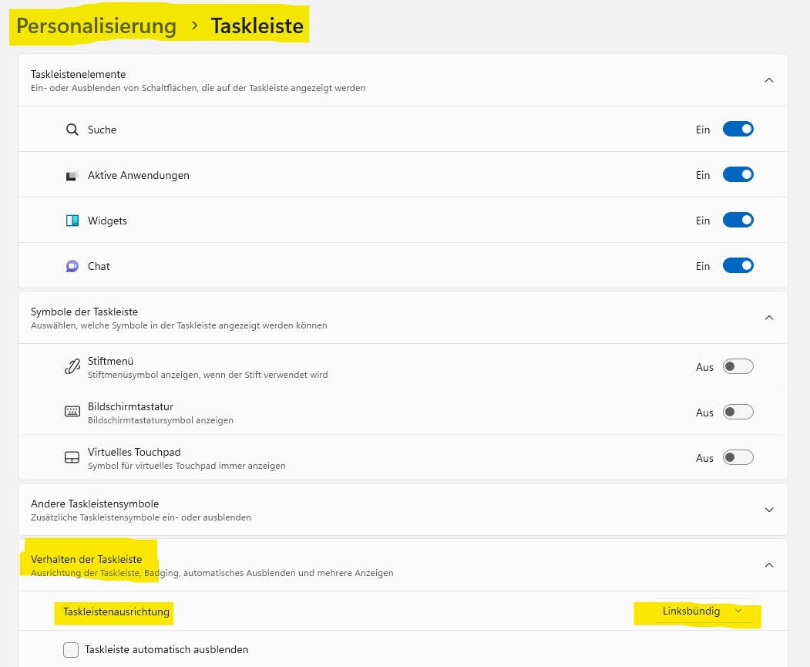Click the Stiftmenü pen icon
The height and width of the screenshot is (667, 810).
(72, 366)
